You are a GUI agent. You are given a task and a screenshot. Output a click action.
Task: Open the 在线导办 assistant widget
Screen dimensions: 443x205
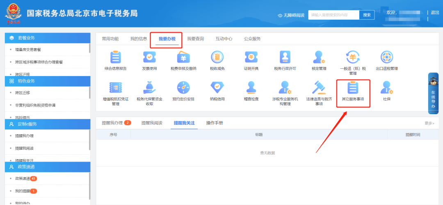433,93
